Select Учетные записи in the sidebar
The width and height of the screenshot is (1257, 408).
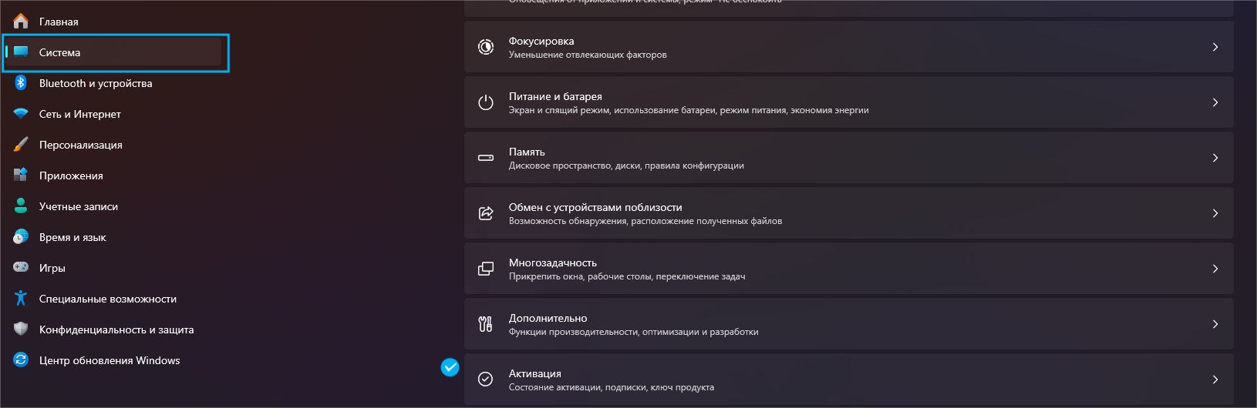(79, 206)
